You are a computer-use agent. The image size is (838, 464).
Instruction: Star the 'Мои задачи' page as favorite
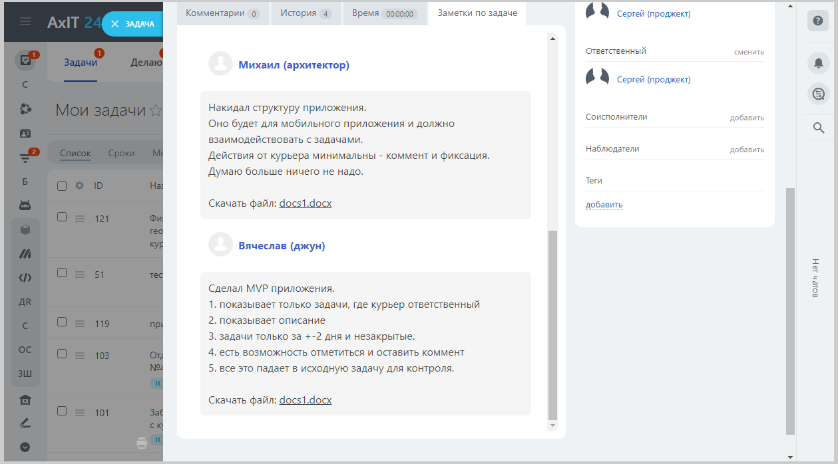tap(155, 110)
